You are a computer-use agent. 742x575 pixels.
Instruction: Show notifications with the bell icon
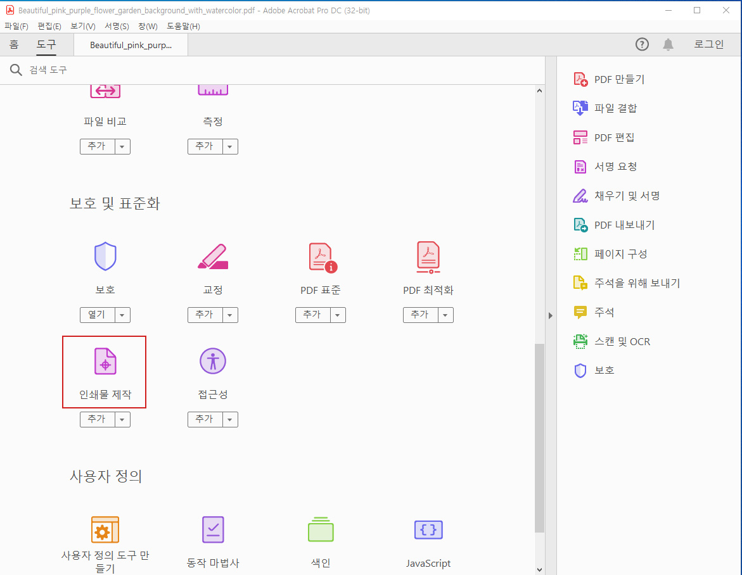[668, 44]
